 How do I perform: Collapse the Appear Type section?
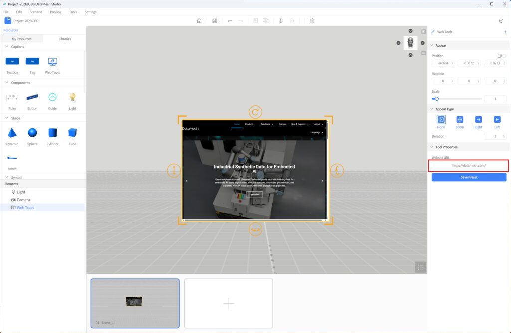pyautogui.click(x=432, y=109)
